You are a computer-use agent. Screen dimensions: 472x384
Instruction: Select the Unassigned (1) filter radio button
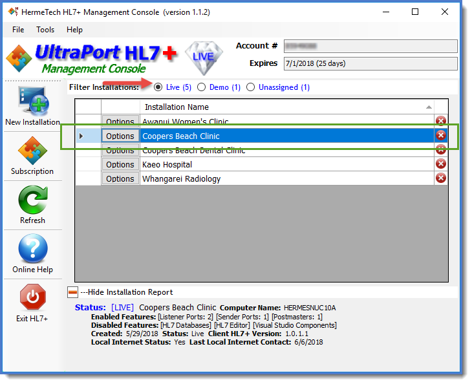(x=250, y=87)
